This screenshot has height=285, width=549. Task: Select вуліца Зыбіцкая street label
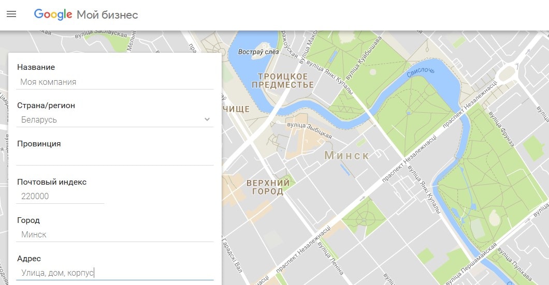309,129
